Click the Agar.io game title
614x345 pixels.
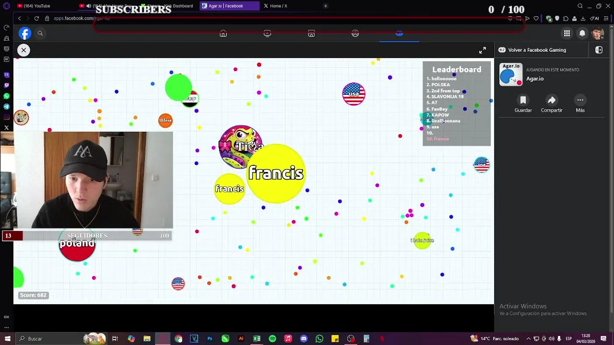tap(535, 79)
